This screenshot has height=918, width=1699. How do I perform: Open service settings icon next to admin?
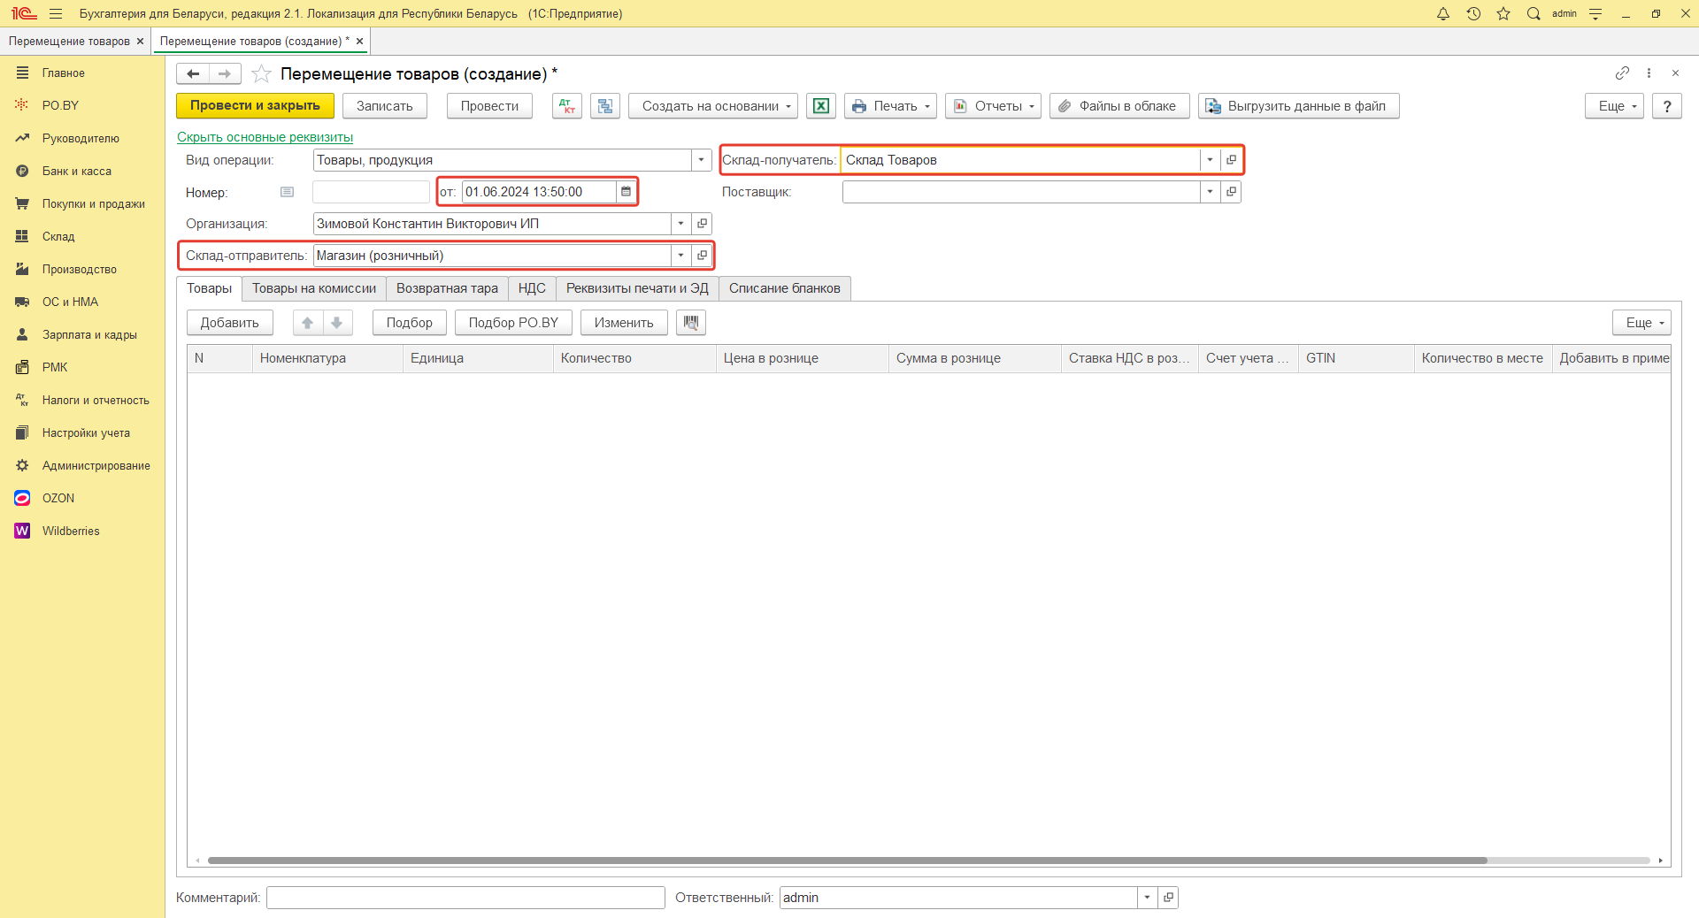pyautogui.click(x=1595, y=13)
